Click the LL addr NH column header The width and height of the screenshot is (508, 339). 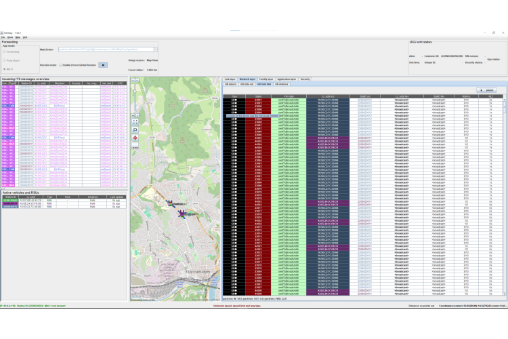(x=402, y=96)
